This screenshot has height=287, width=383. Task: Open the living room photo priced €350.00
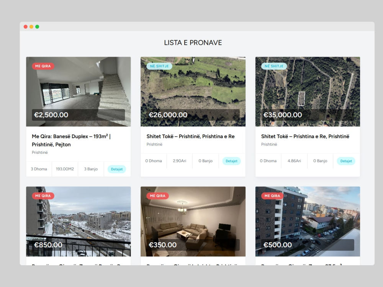193,221
